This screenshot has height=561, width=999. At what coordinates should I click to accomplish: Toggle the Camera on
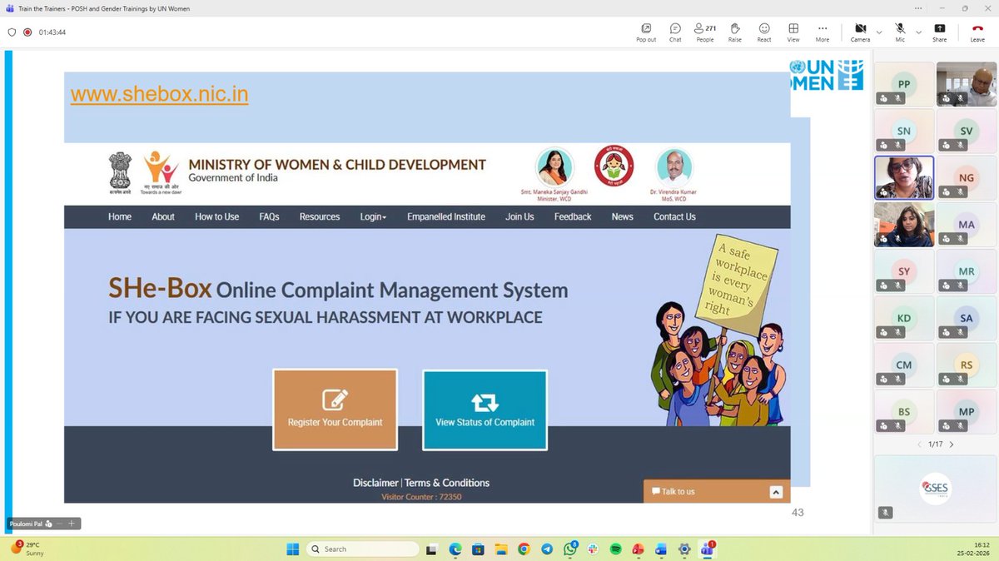click(860, 32)
